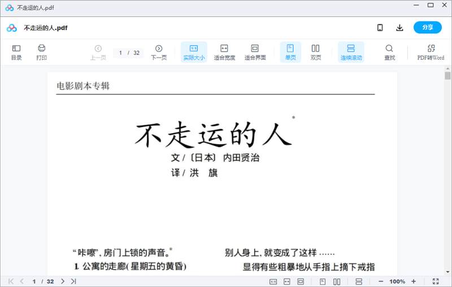The image size is (452, 287).
Task: Click the 打印 print icon
Action: pyautogui.click(x=41, y=52)
